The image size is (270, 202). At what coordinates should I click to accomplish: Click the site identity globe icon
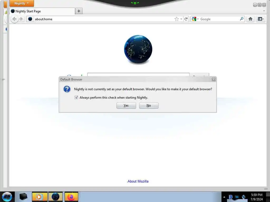click(x=30, y=19)
